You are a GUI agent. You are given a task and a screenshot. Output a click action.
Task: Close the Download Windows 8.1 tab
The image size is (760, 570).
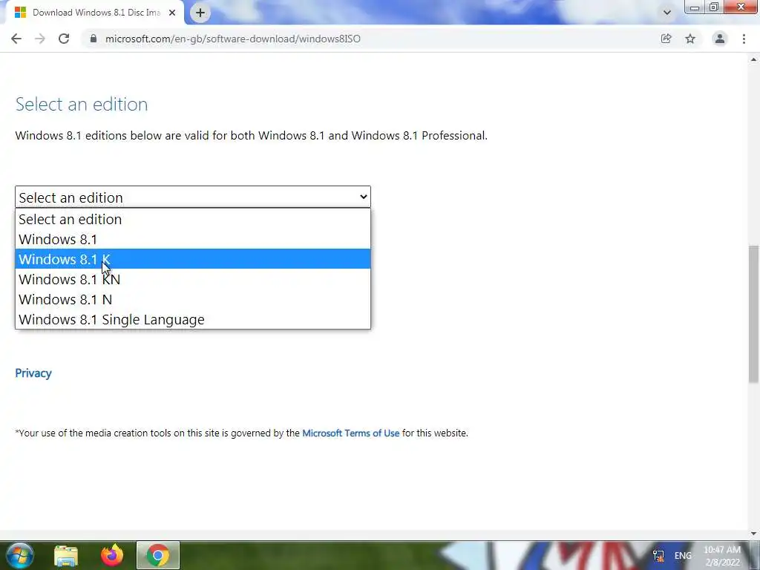pyautogui.click(x=172, y=13)
